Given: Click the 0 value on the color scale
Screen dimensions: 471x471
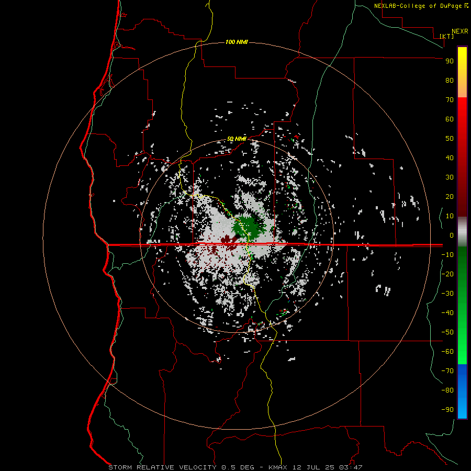Looking at the screenshot, I should [452, 235].
